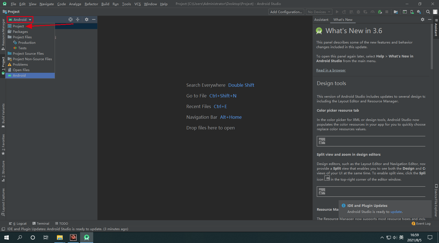Image resolution: width=439 pixels, height=243 pixels.
Task: Open Layout Captures side tab
Action: (x=3, y=202)
